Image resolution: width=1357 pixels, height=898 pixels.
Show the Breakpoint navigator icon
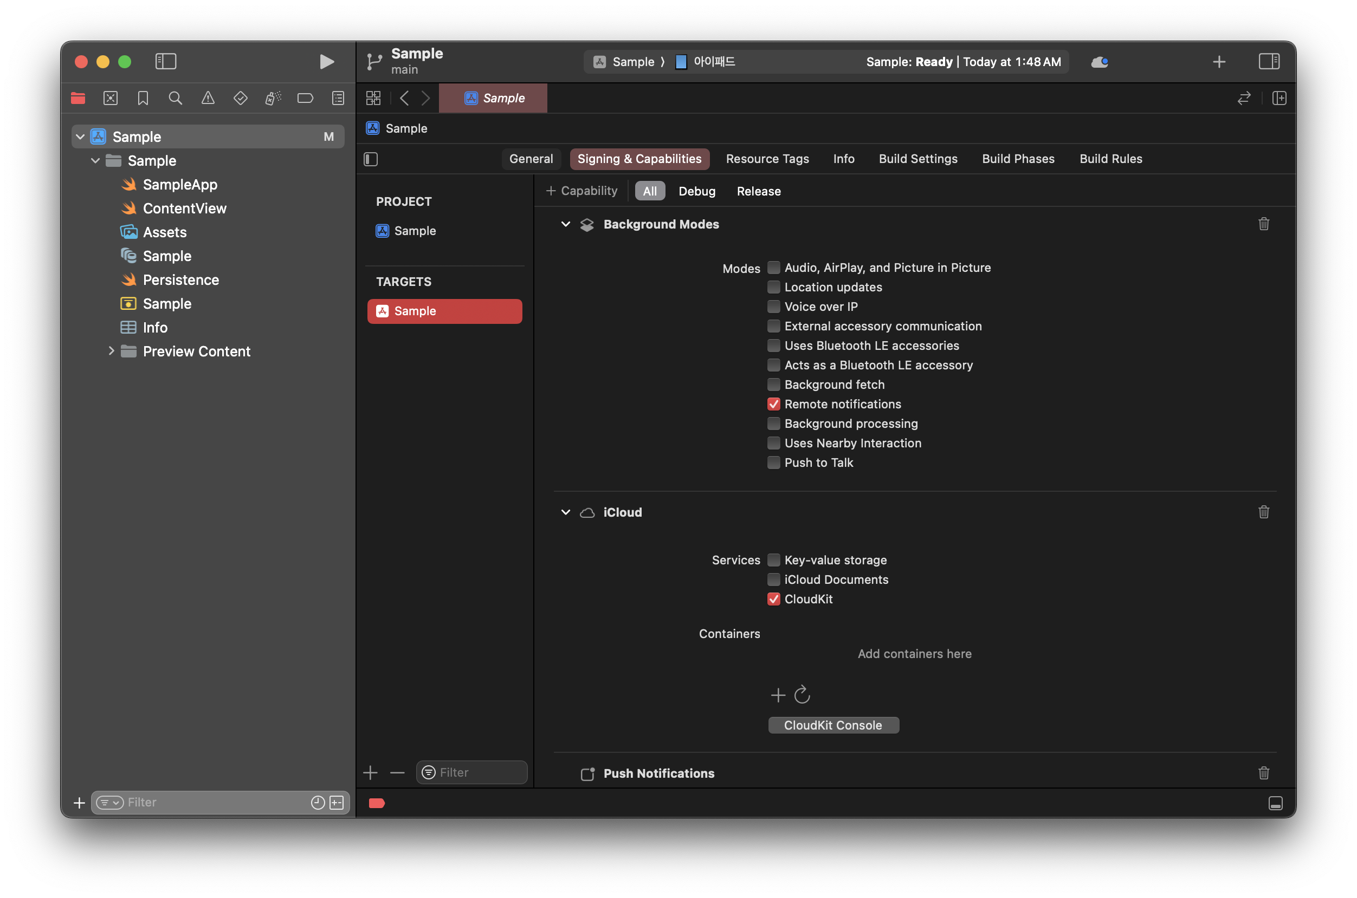(x=306, y=98)
